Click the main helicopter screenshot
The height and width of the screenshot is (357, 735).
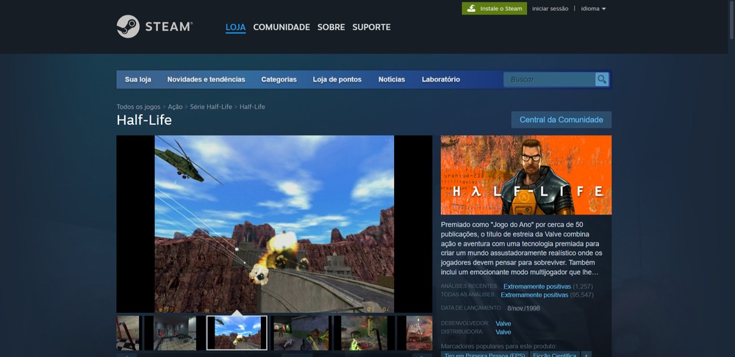(274, 224)
